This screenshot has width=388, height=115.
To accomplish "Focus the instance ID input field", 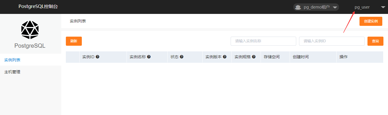I will (332, 41).
